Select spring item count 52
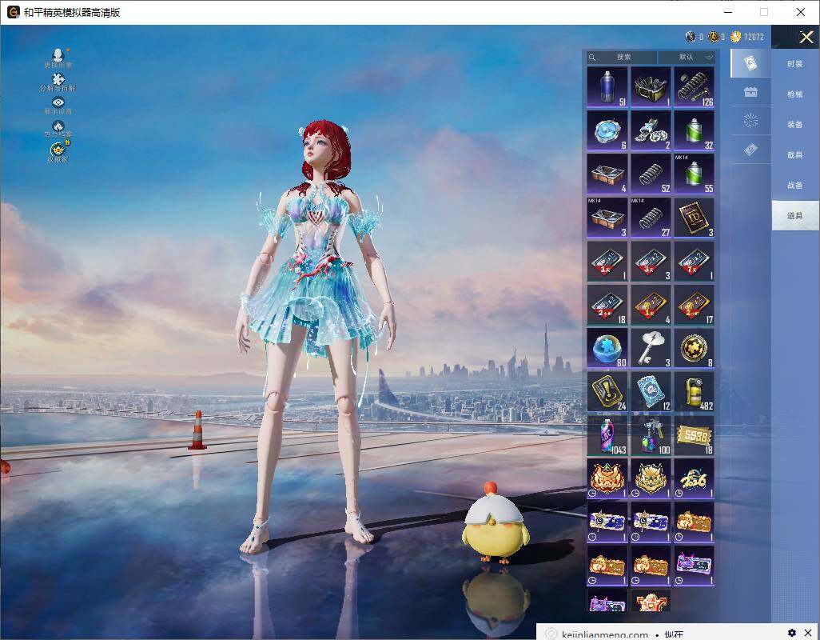820x640 pixels. pyautogui.click(x=651, y=174)
